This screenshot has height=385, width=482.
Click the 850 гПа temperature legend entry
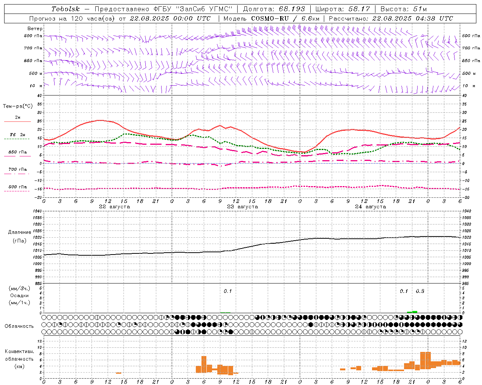coord(18,152)
